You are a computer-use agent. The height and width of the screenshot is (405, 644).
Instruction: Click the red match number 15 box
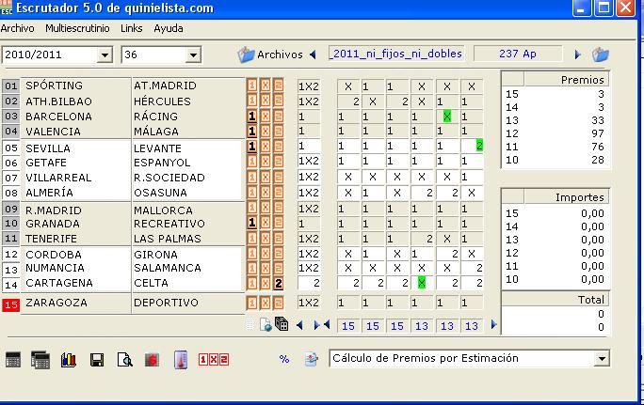11,304
